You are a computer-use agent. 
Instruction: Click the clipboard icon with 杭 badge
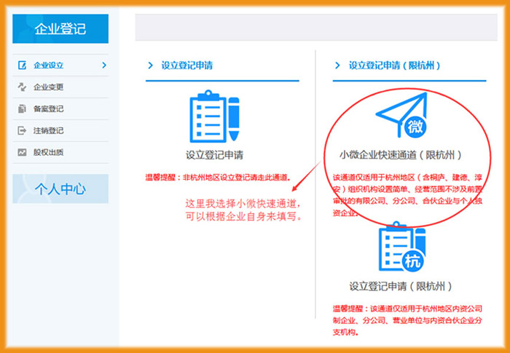401,248
